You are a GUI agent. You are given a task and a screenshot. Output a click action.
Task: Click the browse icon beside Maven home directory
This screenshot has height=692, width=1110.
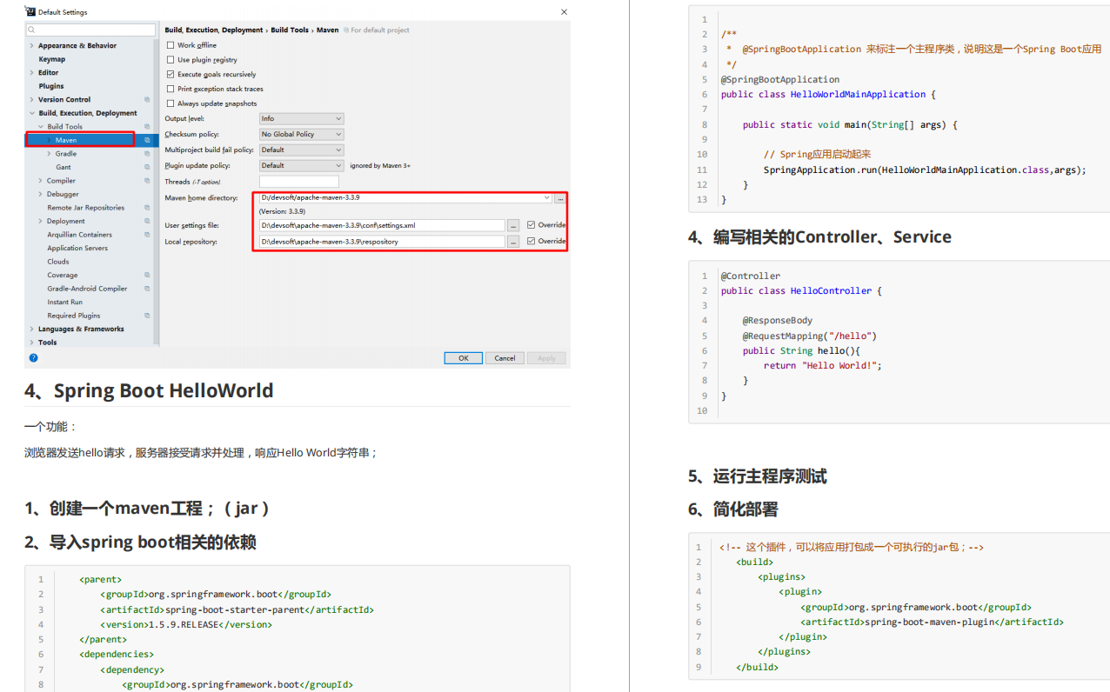click(x=559, y=198)
